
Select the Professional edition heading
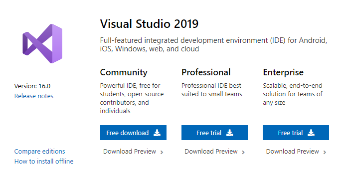pos(206,72)
